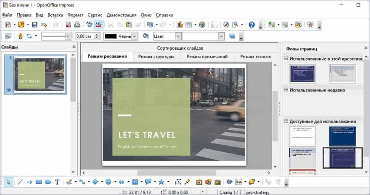Click the Zoom magnifier icon
The height and width of the screenshot is (195, 370).
(x=235, y=24)
